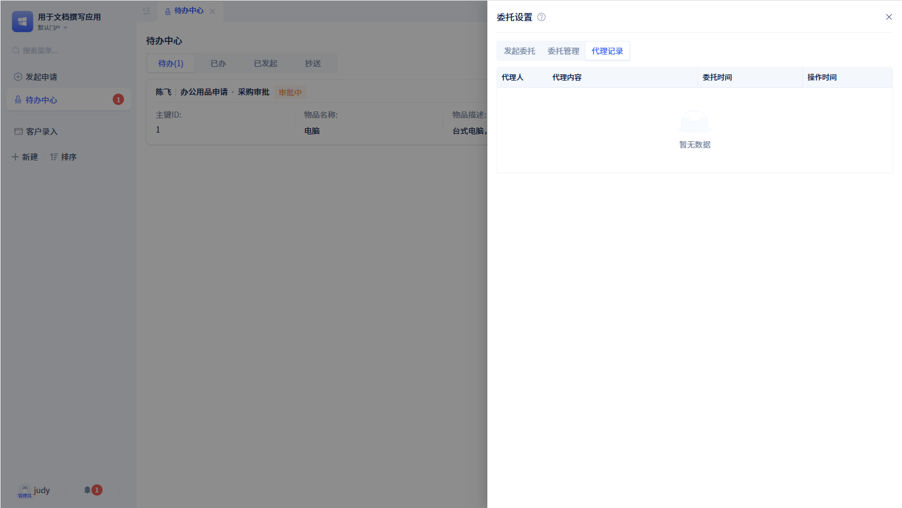Switch to the 已办 tab
The image size is (902, 508).
pyautogui.click(x=218, y=63)
